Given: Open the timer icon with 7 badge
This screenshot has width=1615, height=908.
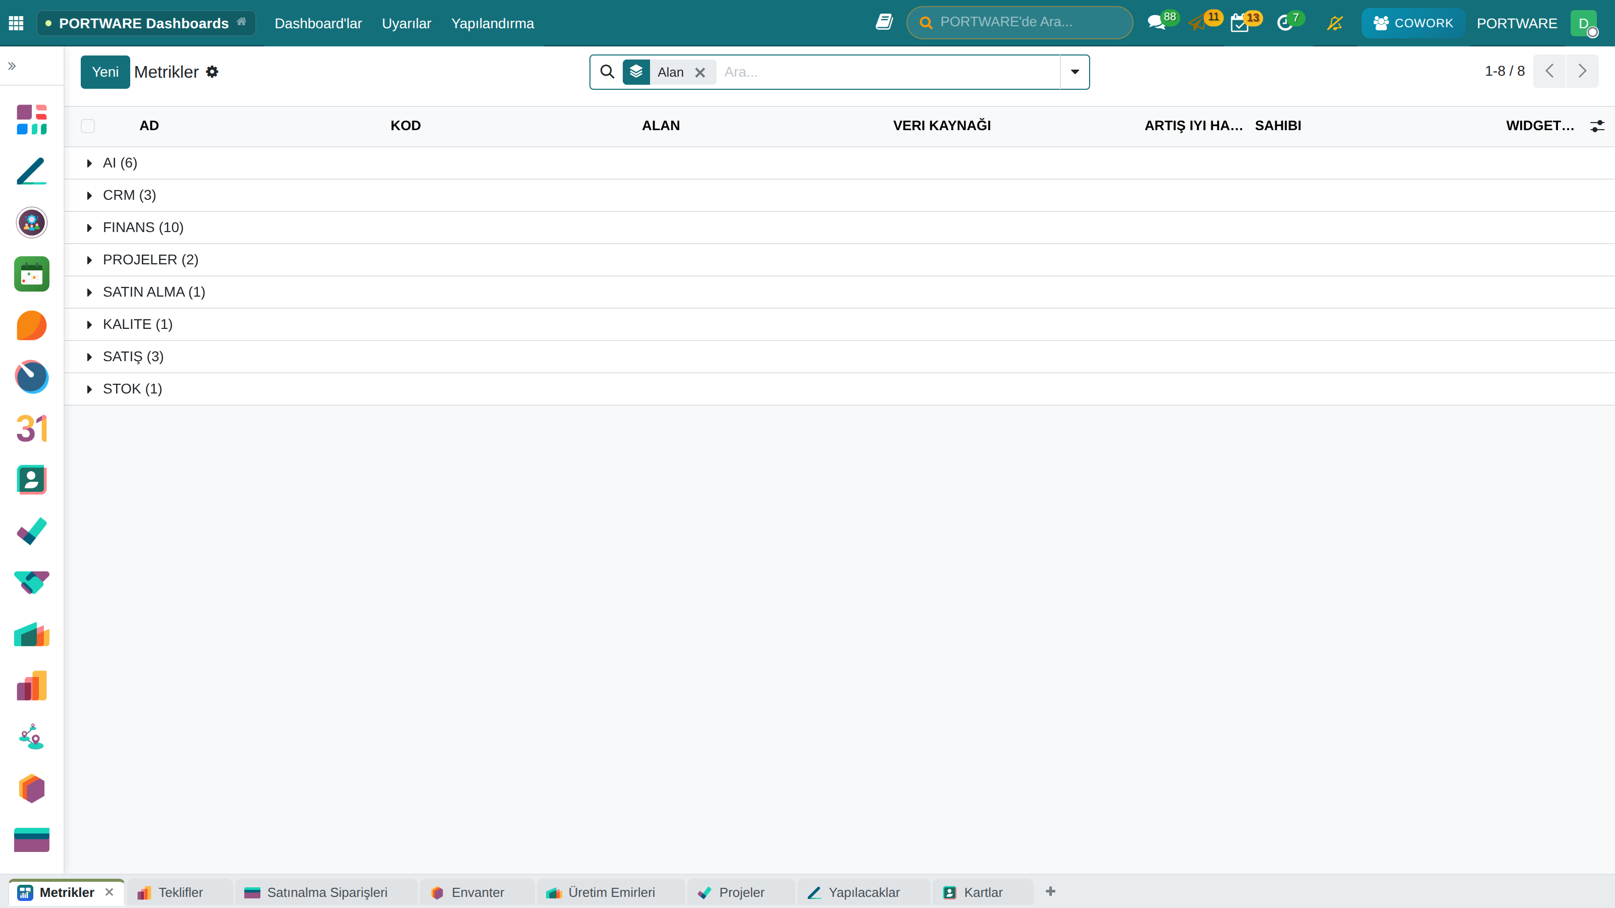Looking at the screenshot, I should click(1284, 23).
